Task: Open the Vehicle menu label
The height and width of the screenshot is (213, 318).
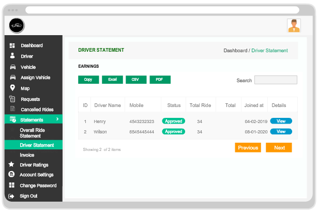Action: click(28, 67)
